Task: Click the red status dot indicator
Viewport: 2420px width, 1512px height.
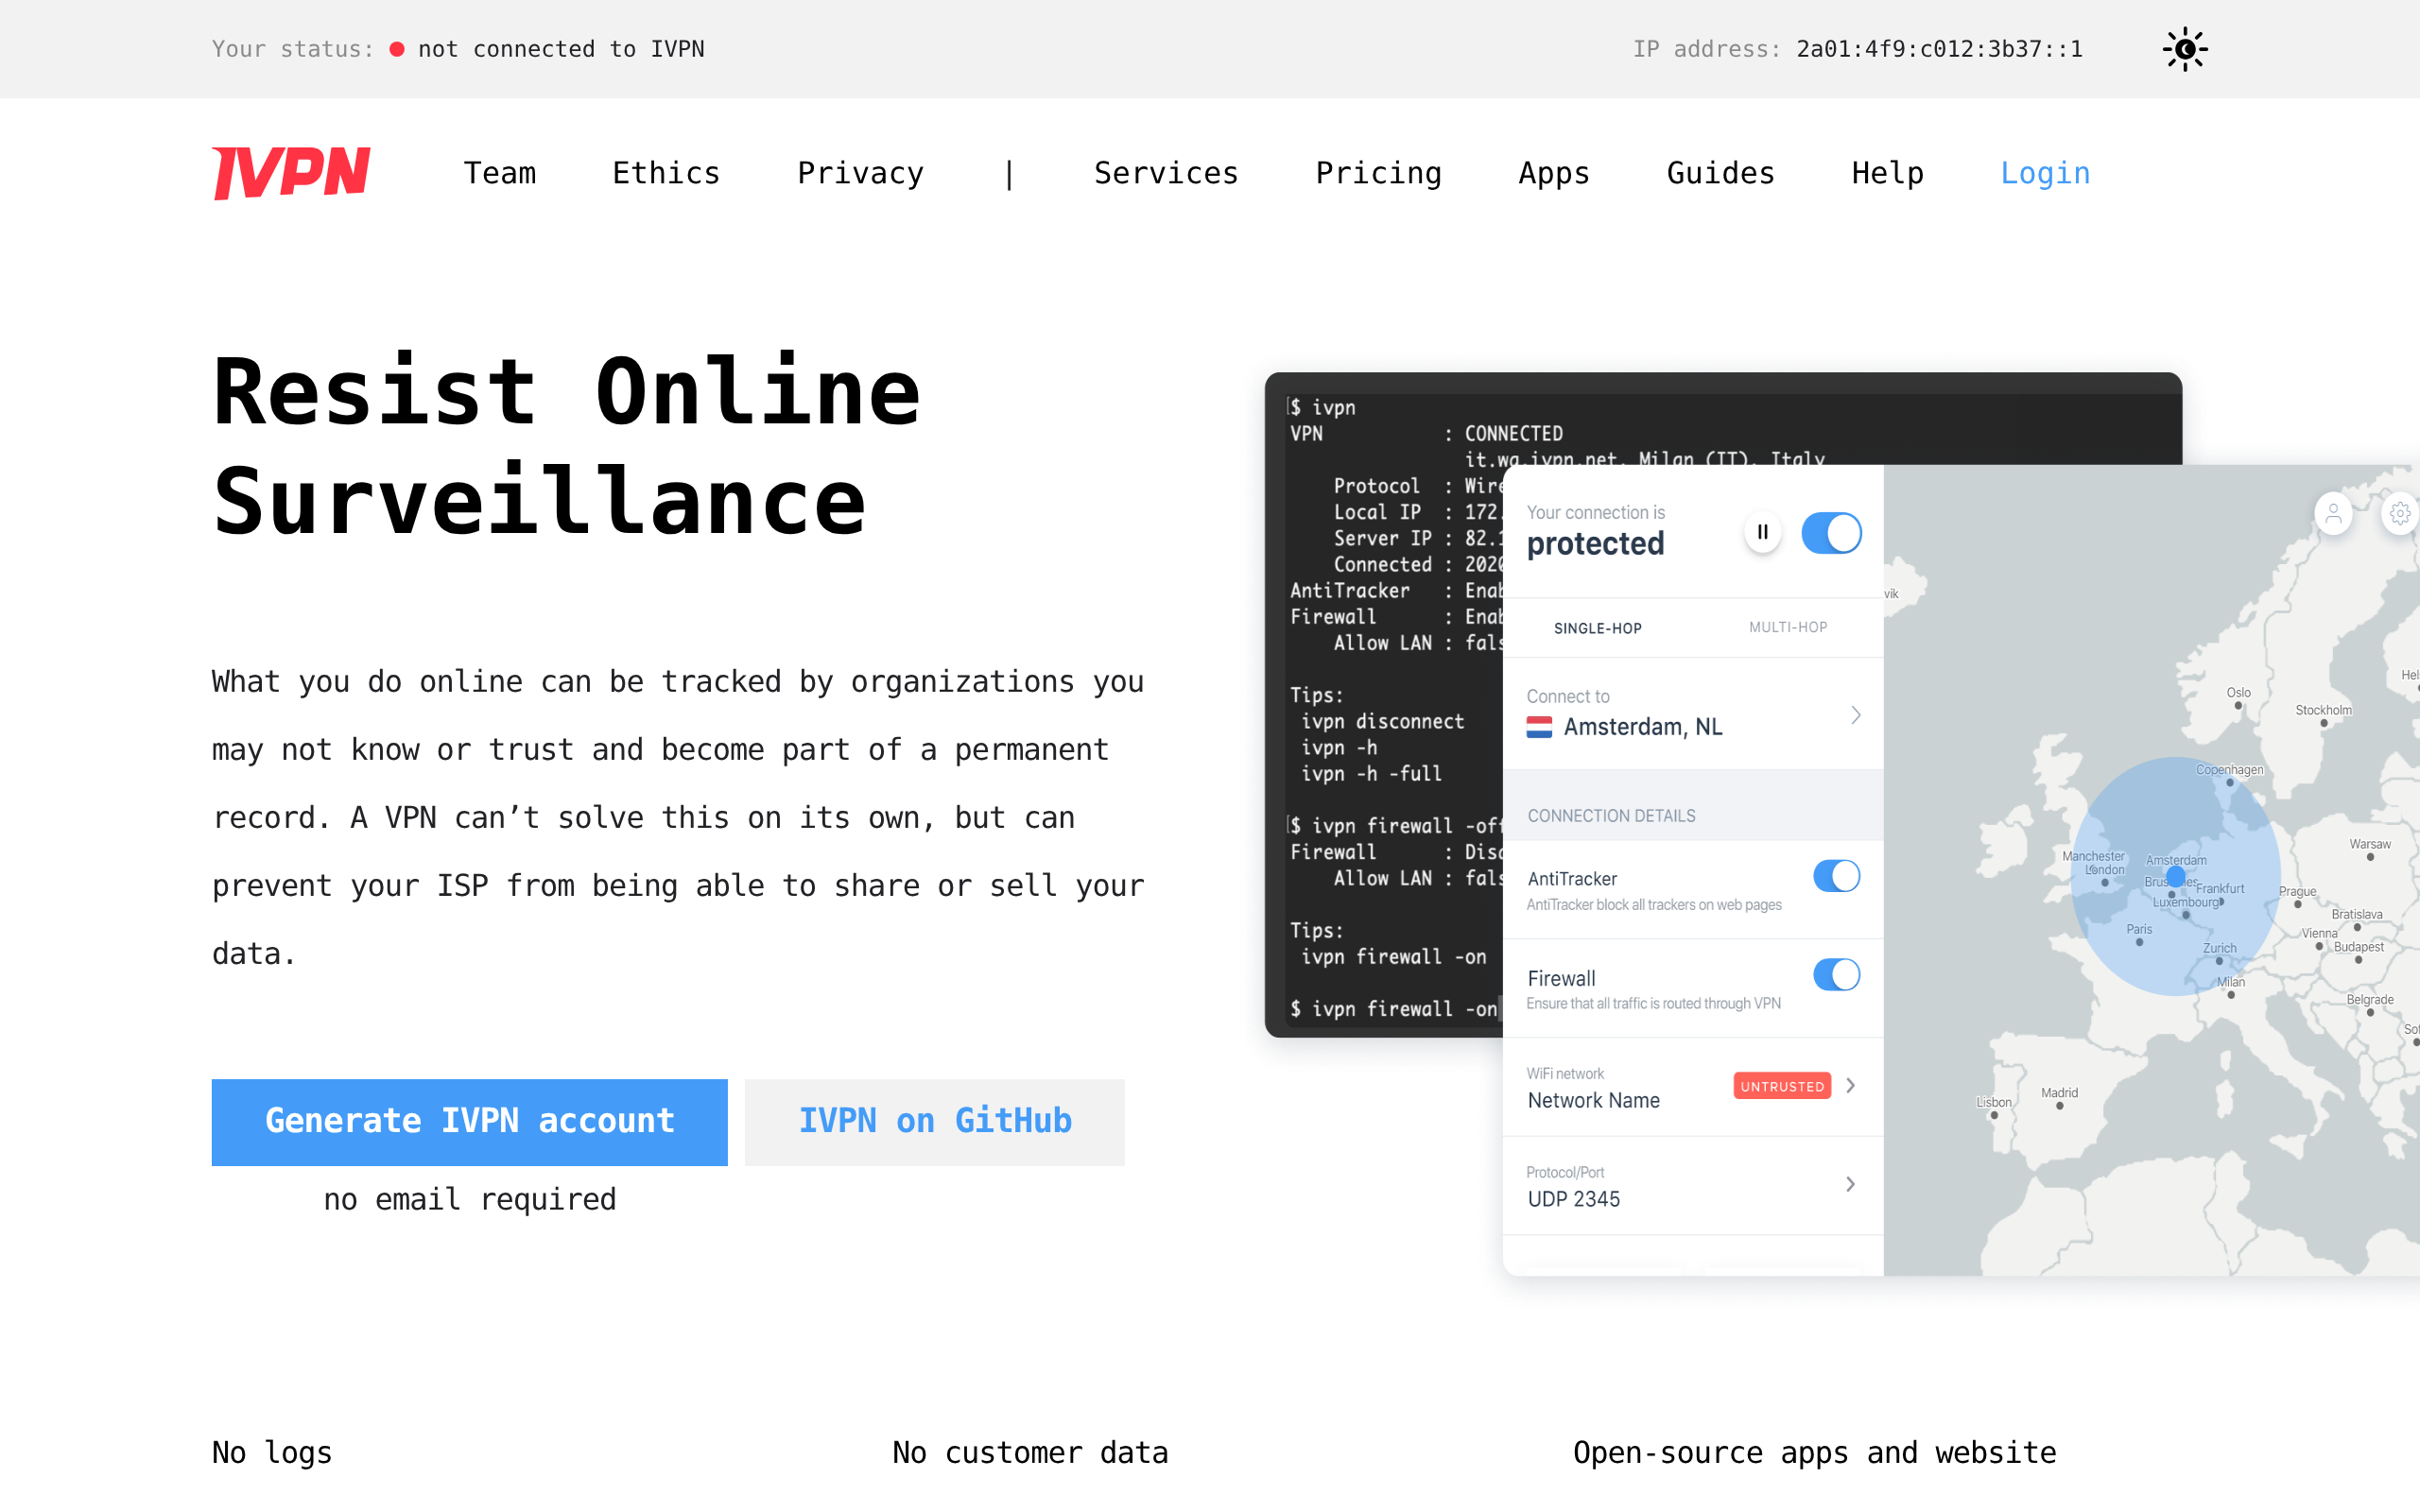Action: [x=397, y=49]
